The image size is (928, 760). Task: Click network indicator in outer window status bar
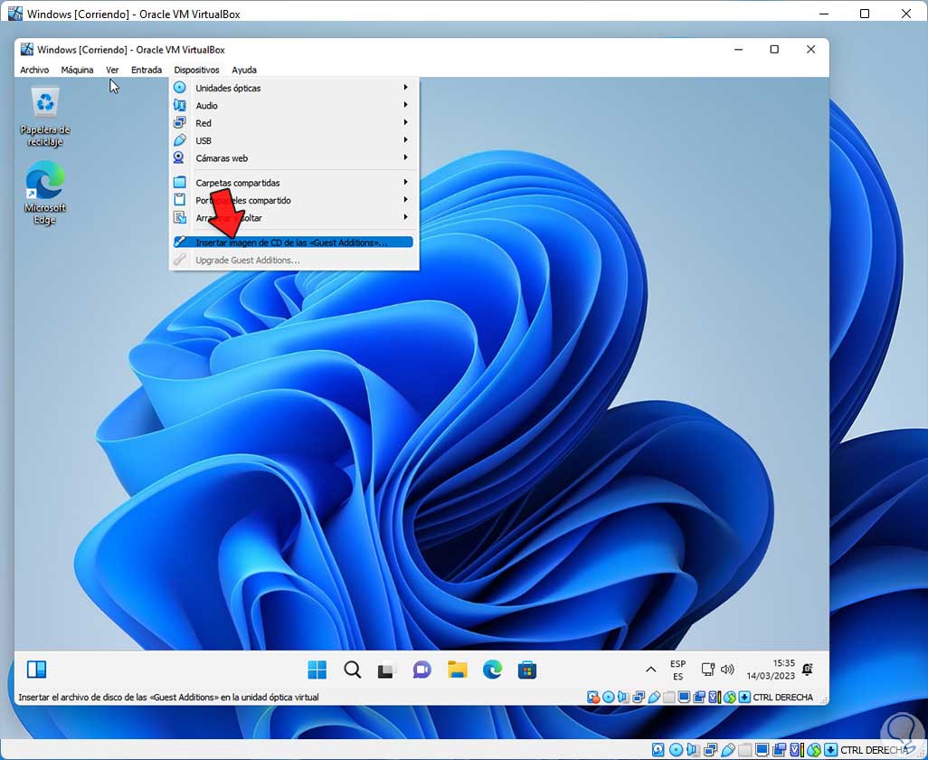710,750
